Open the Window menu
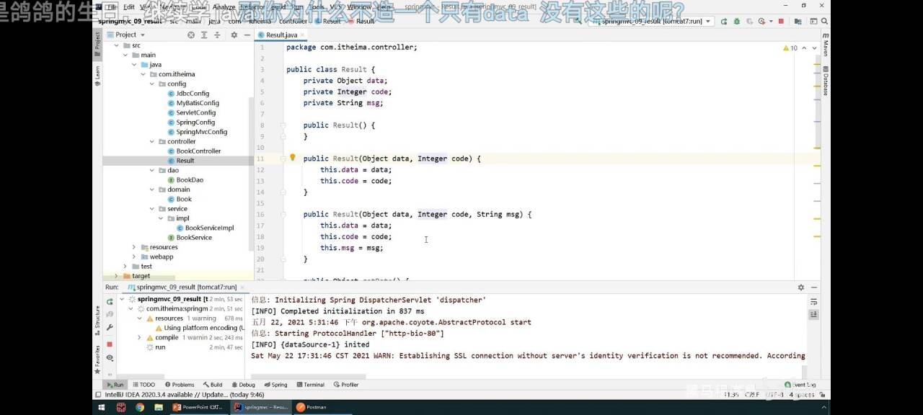 (359, 6)
